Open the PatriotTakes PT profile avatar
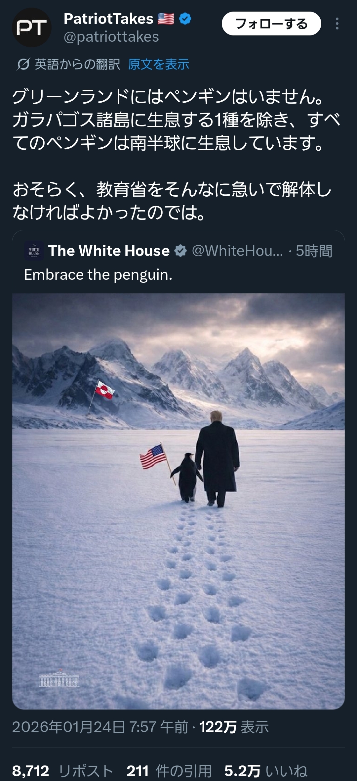 pos(32,27)
